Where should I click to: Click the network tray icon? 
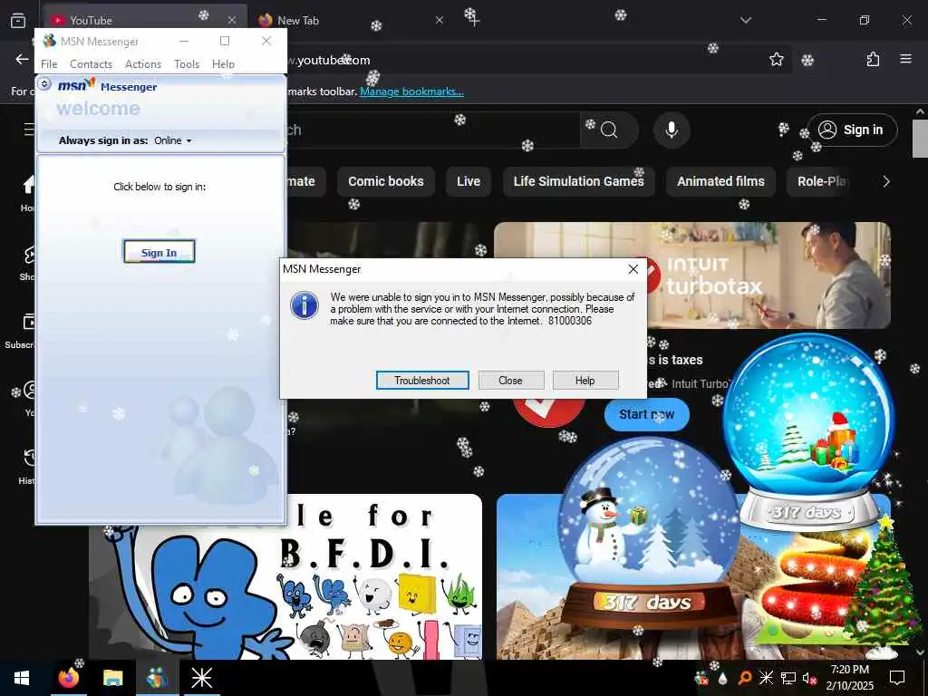pos(788,678)
